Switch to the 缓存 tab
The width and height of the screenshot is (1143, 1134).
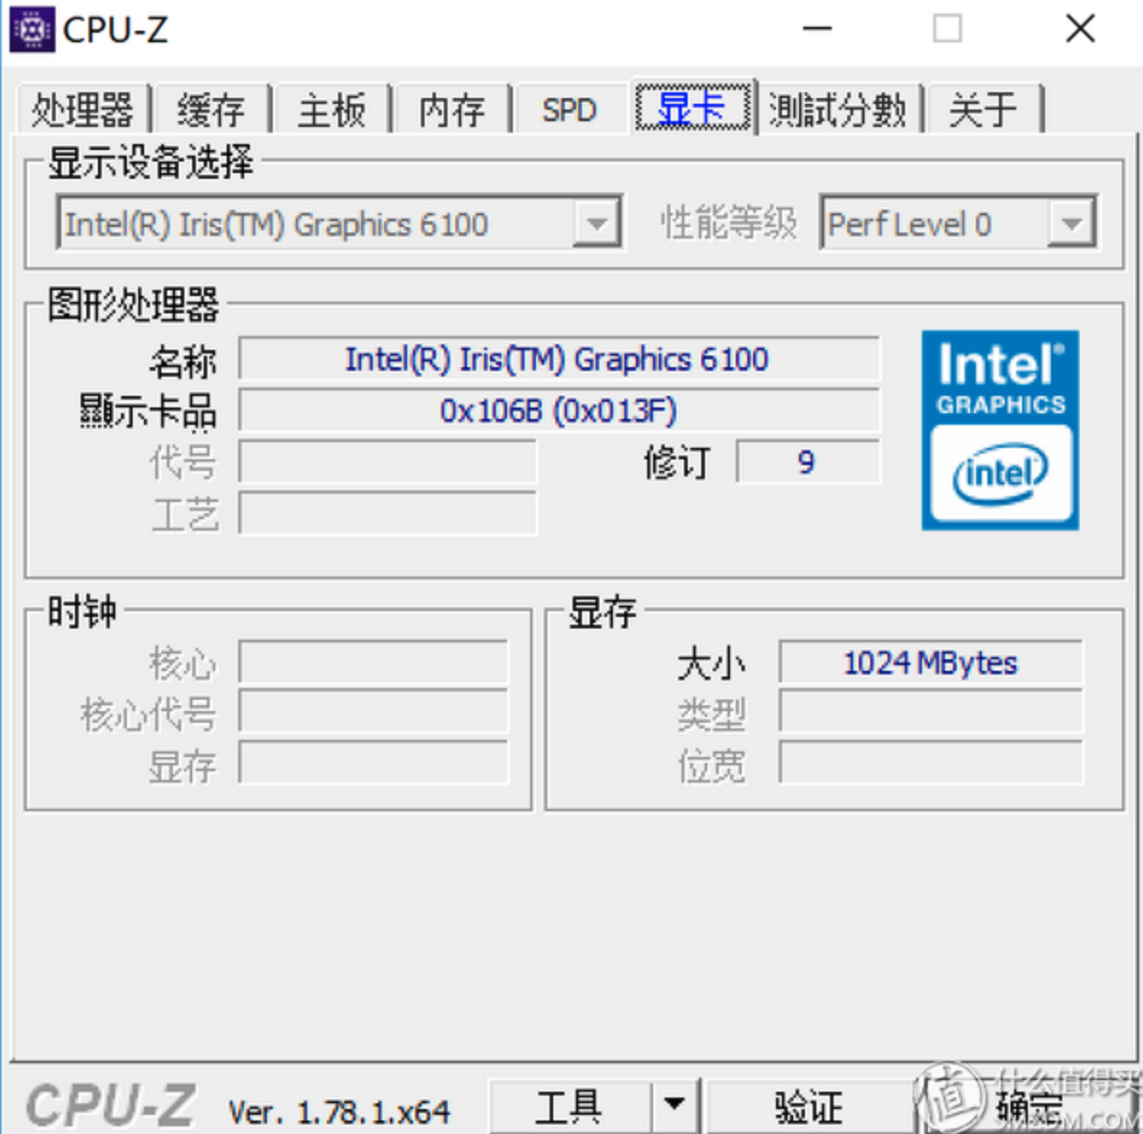pyautogui.click(x=211, y=110)
